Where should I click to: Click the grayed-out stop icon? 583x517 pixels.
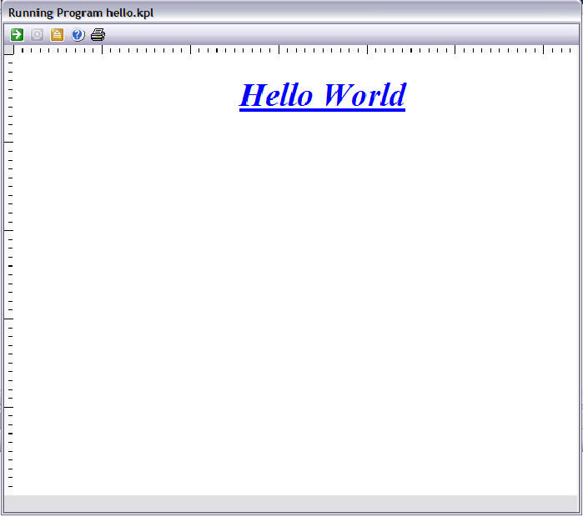point(38,35)
